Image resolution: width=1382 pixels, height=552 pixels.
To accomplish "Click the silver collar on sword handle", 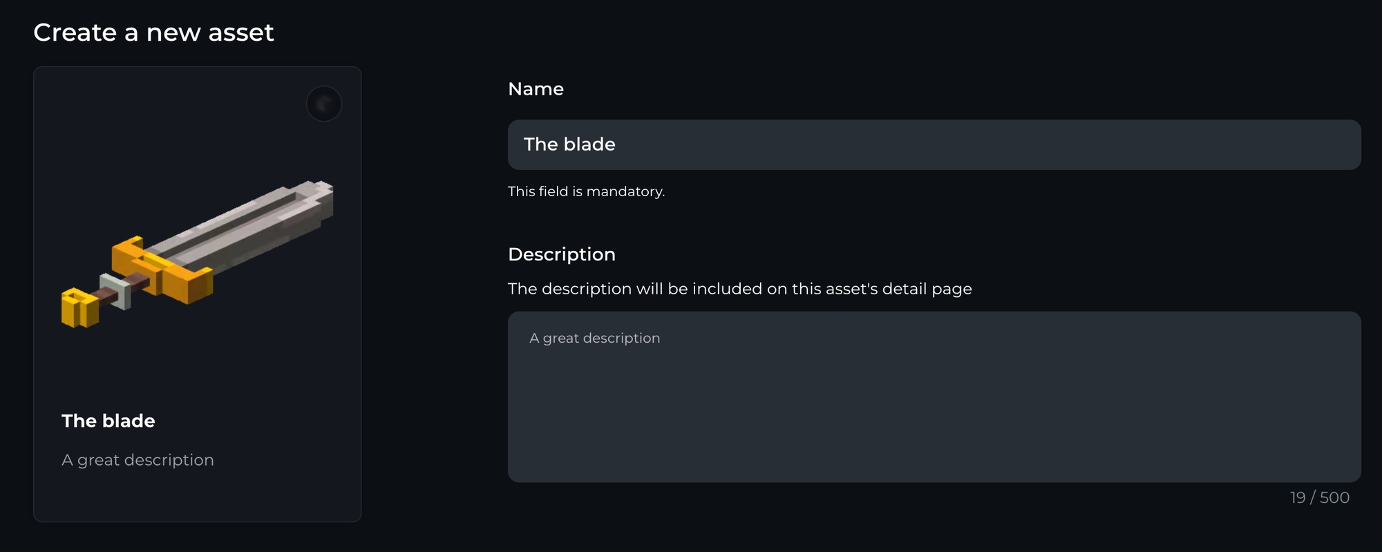I will pyautogui.click(x=115, y=292).
